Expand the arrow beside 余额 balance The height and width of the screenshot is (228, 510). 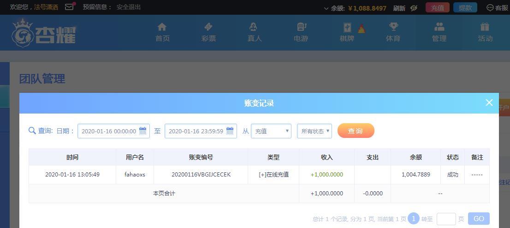point(326,8)
